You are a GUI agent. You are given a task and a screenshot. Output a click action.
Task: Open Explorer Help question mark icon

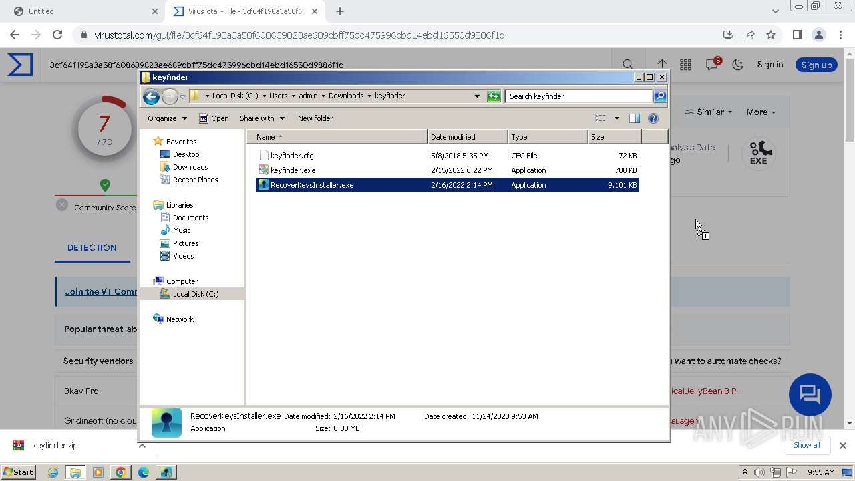653,118
